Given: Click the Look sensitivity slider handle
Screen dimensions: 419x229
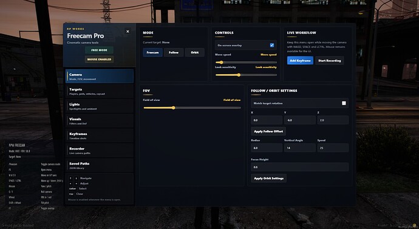Looking at the screenshot, I should tap(239, 75).
